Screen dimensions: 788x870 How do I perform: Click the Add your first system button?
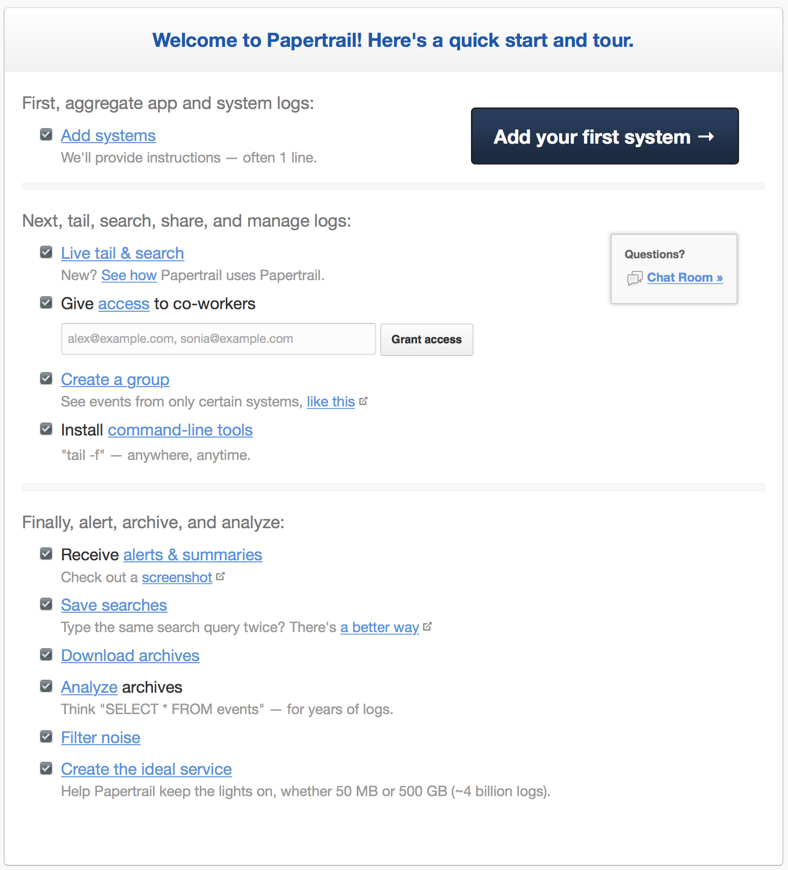coord(605,136)
